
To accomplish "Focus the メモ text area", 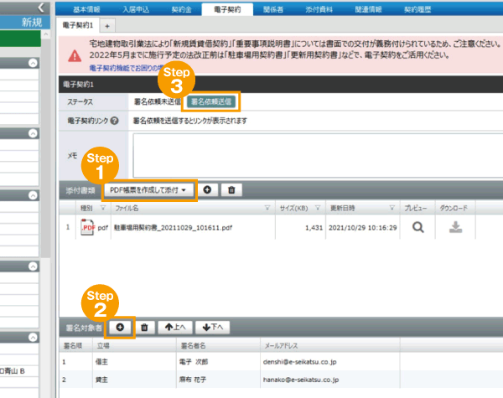I will pos(318,156).
